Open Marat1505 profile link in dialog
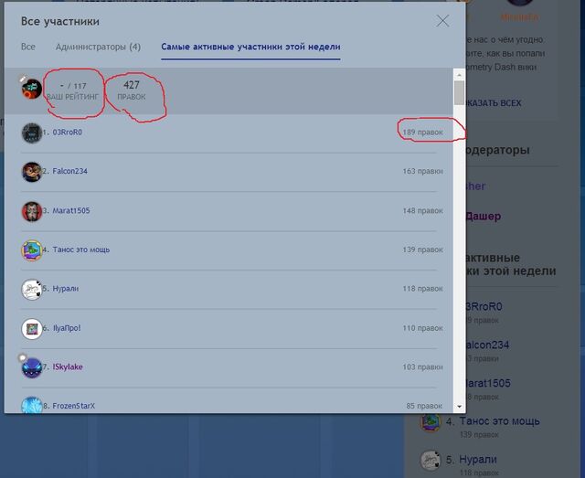 click(71, 210)
